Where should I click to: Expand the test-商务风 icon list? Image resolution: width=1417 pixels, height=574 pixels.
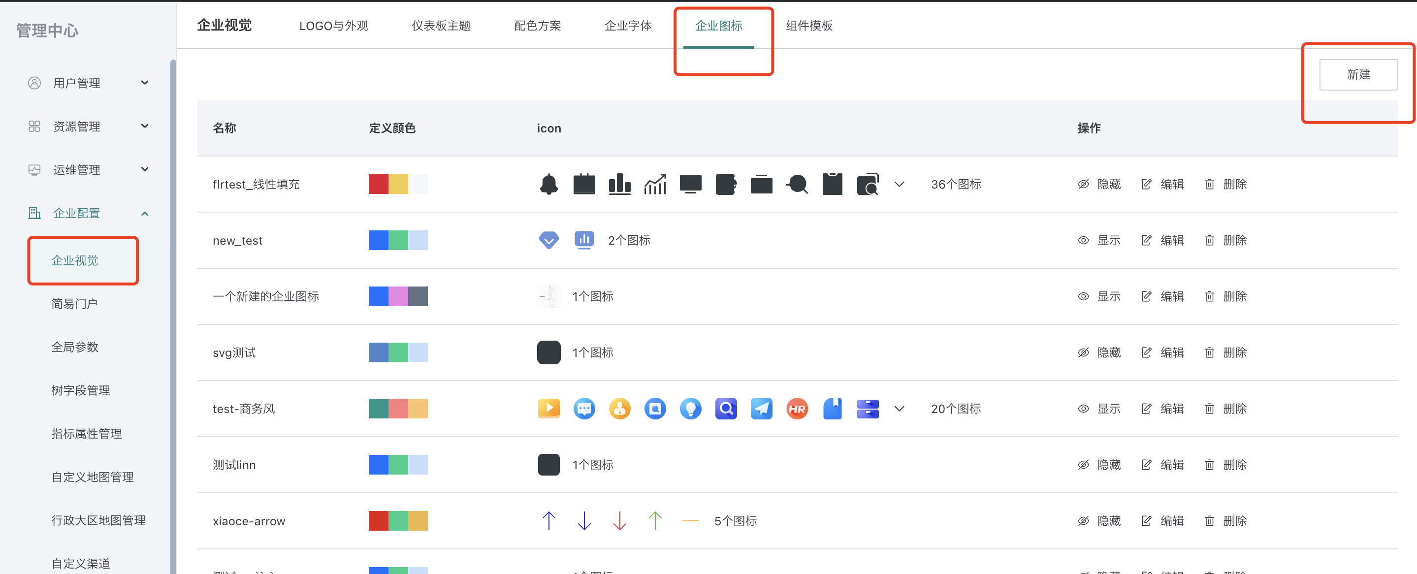(x=900, y=409)
